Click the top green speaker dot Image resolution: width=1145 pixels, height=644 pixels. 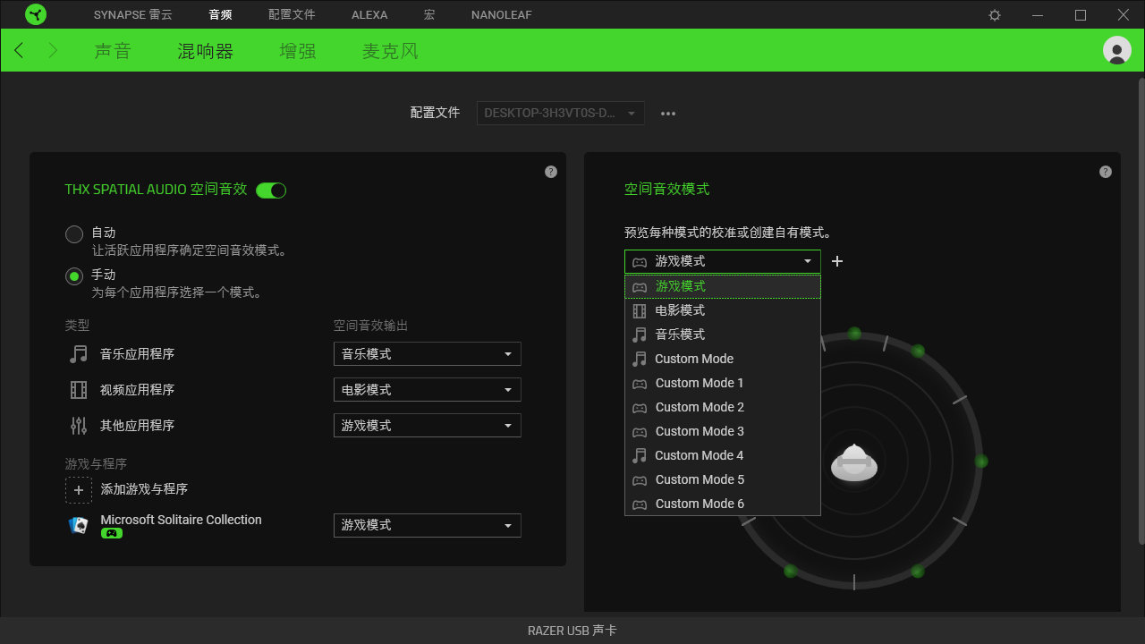pos(854,334)
